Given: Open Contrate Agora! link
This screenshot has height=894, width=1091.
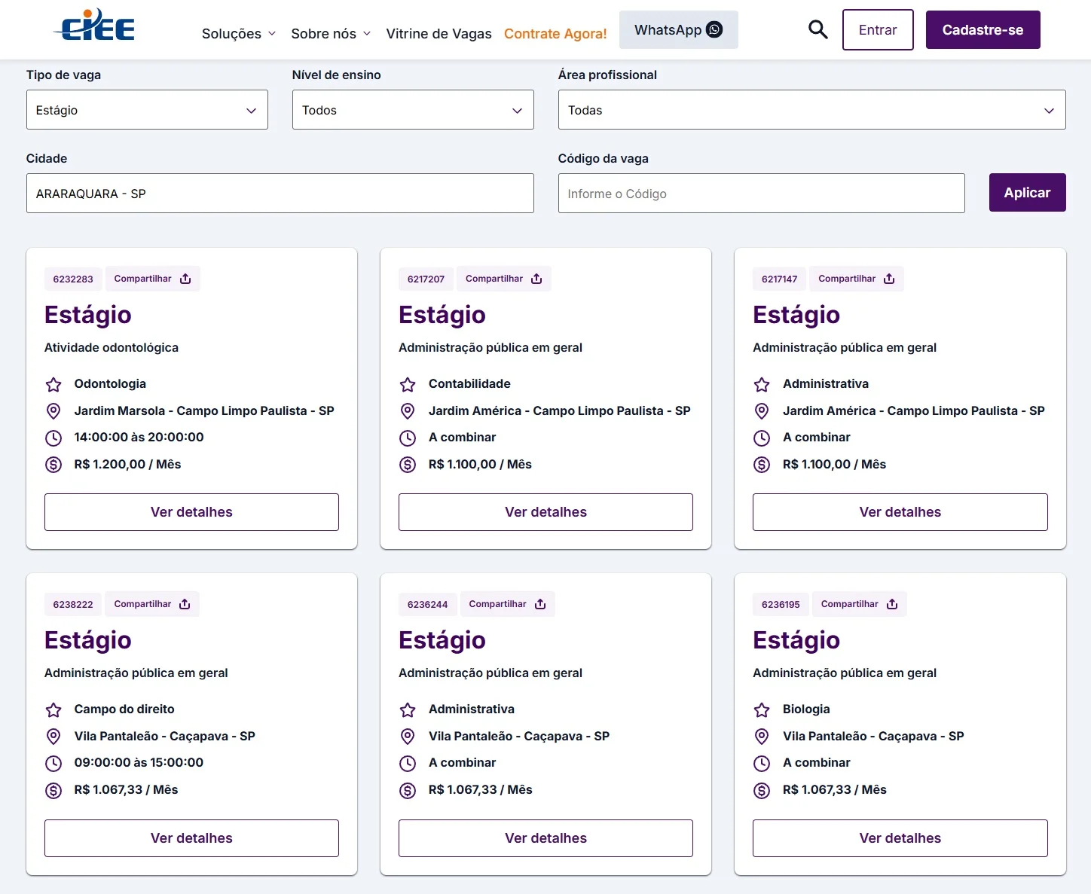Looking at the screenshot, I should (x=555, y=34).
